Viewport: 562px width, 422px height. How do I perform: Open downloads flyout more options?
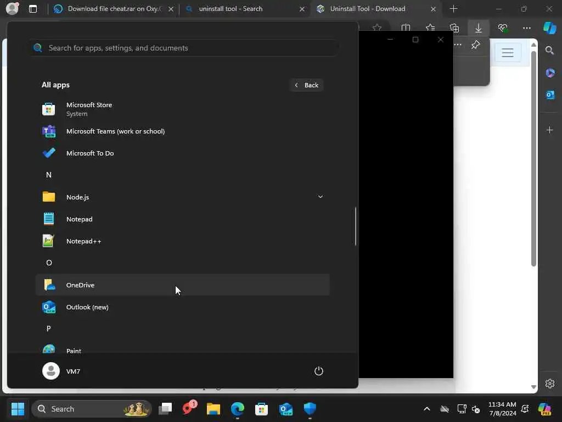[458, 45]
